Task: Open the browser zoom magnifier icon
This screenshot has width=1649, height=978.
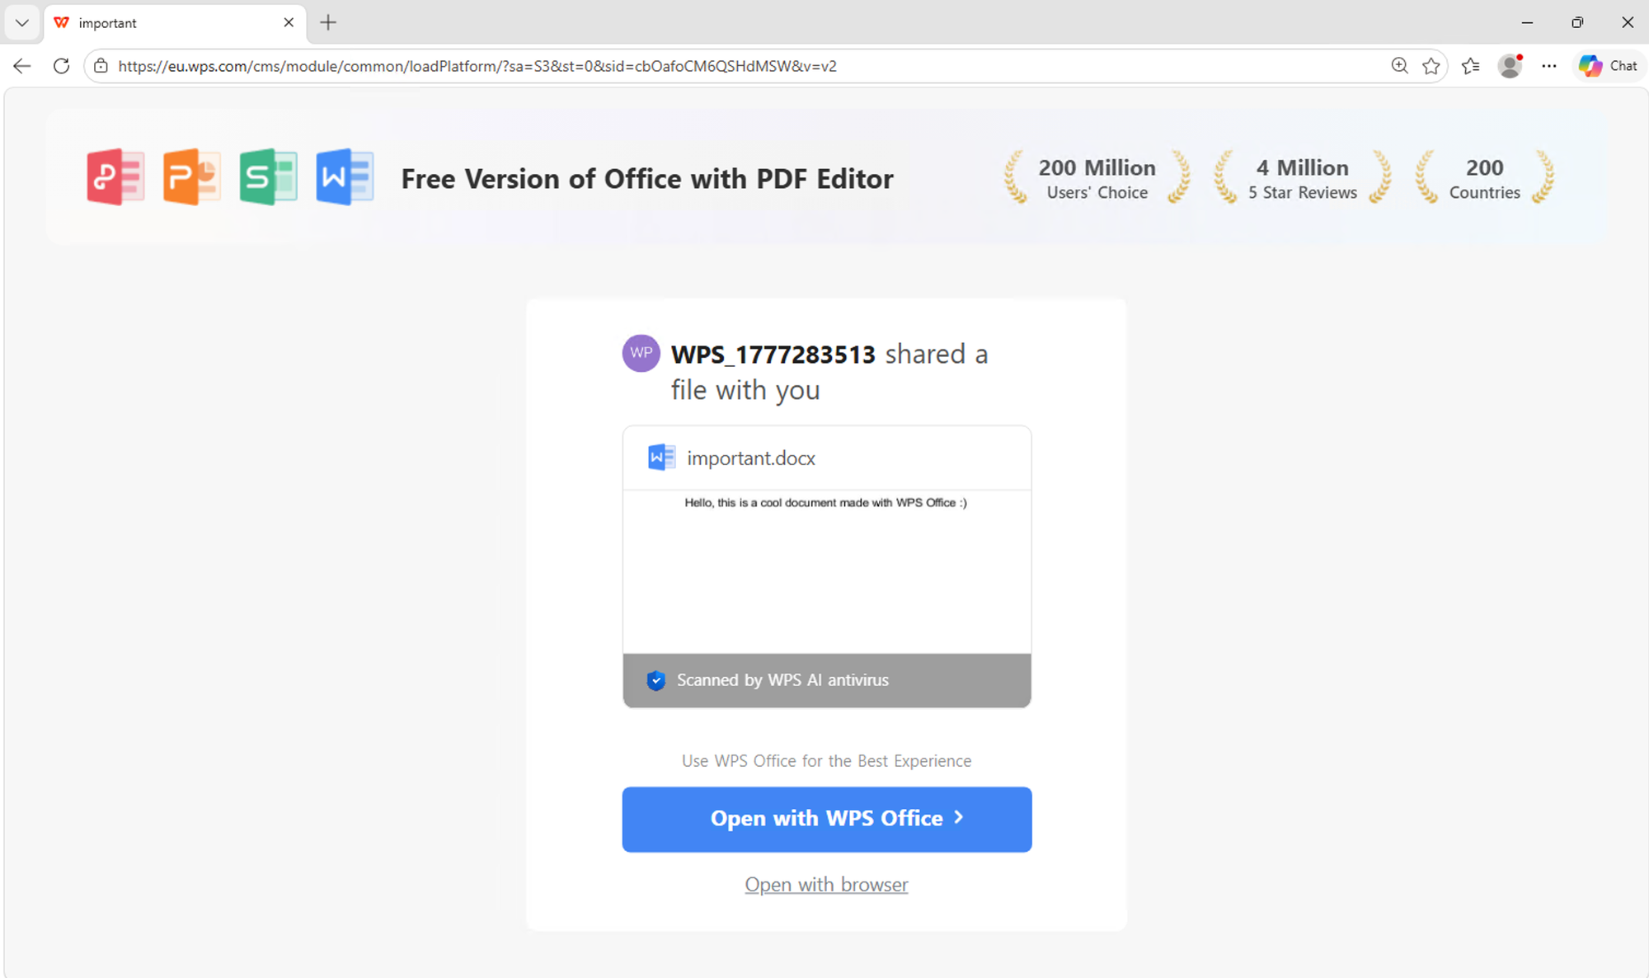Action: coord(1399,66)
